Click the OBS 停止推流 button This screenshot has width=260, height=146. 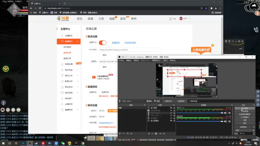tap(245, 108)
